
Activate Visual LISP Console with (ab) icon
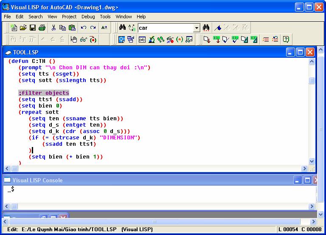(x=142, y=40)
